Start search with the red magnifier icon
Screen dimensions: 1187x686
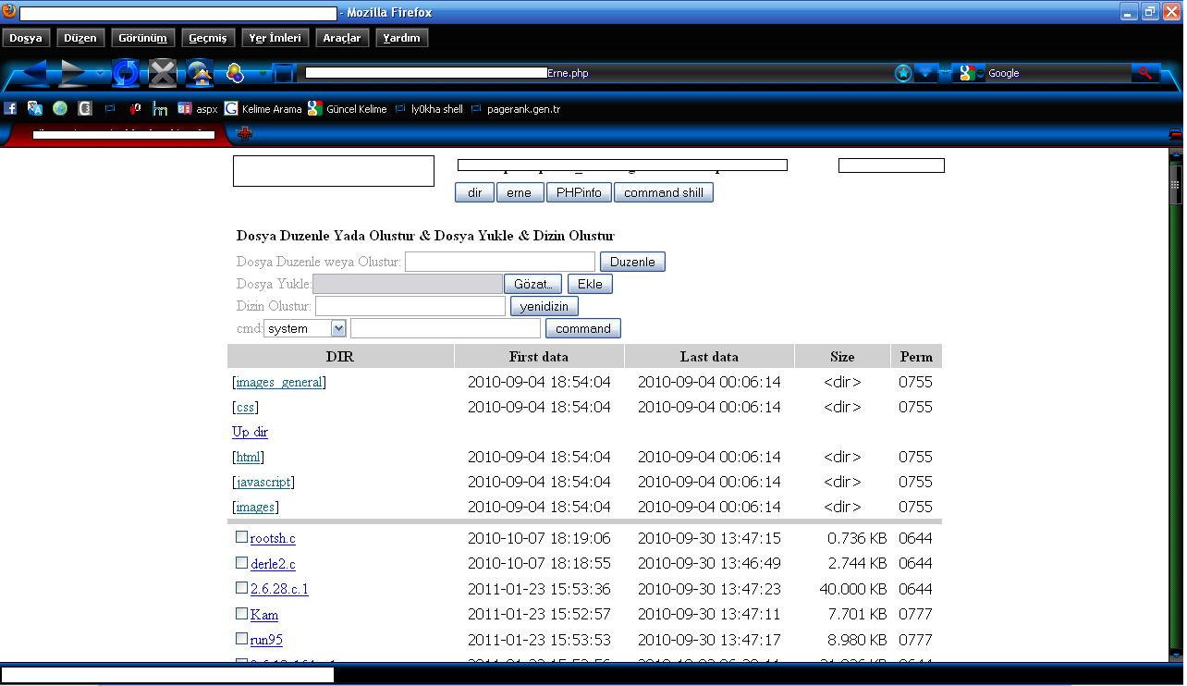click(1144, 73)
